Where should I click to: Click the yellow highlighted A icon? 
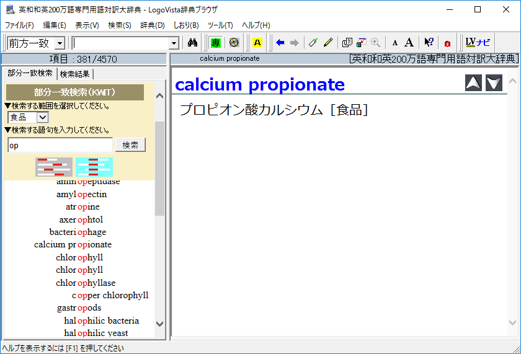(x=257, y=43)
